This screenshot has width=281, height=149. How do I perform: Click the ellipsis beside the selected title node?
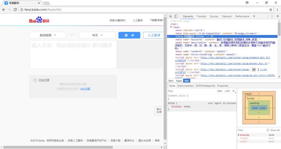click(x=168, y=36)
